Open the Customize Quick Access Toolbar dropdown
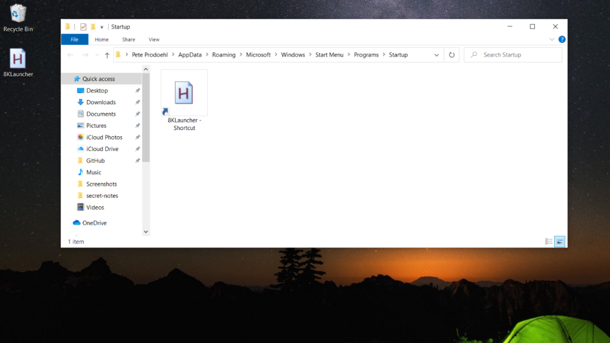Image resolution: width=610 pixels, height=343 pixels. pyautogui.click(x=102, y=27)
